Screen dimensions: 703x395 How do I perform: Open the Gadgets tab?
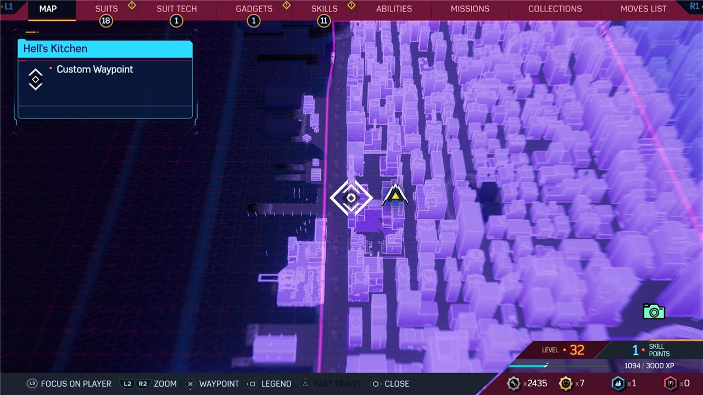pos(254,9)
